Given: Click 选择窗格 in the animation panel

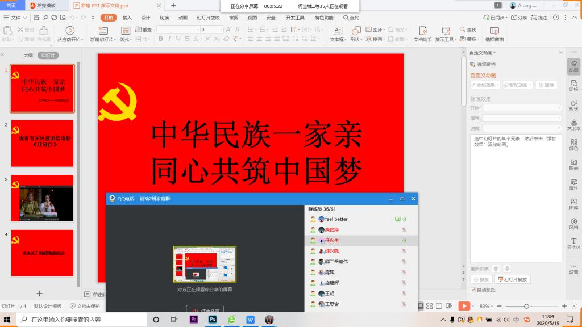Looking at the screenshot, I should 483,65.
